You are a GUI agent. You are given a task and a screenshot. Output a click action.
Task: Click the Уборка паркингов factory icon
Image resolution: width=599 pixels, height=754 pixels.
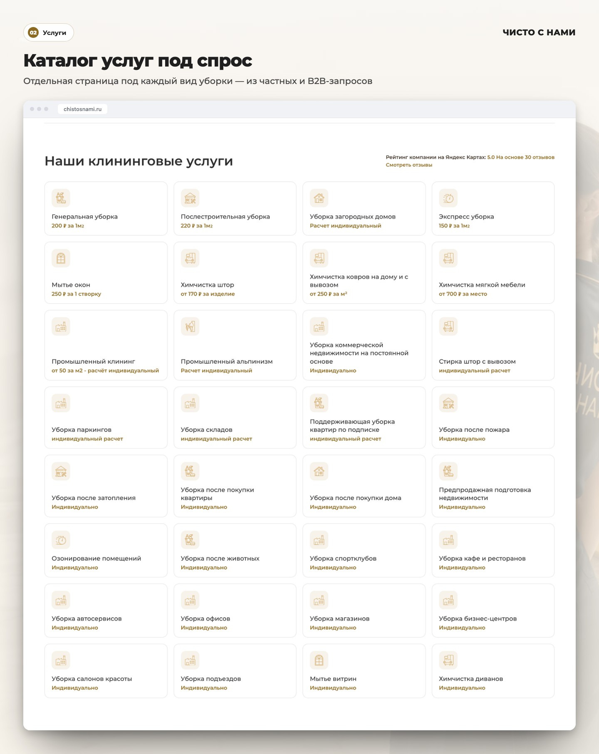[x=61, y=403]
